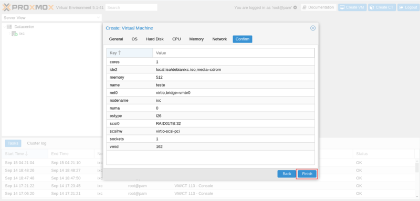
Task: Select the Sep 14 17:21:22 task entry
Action: point(208,186)
